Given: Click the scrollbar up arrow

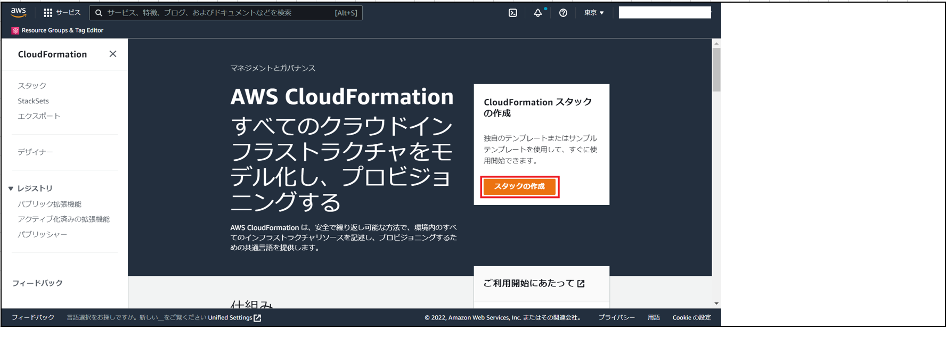Looking at the screenshot, I should 716,43.
